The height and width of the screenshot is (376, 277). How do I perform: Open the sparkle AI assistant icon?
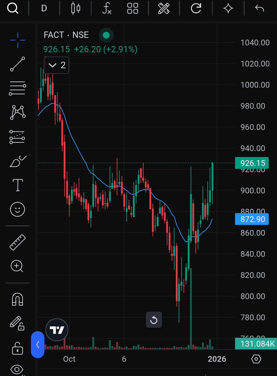coord(228,8)
